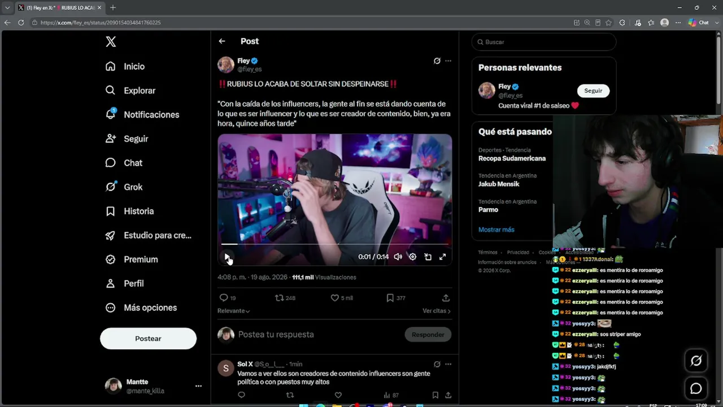Click the X logo in the sidebar
This screenshot has height=407, width=723.
coord(111,42)
